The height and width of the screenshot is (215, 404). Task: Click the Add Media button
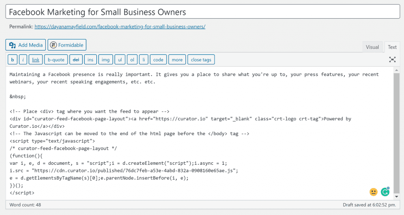click(x=26, y=45)
